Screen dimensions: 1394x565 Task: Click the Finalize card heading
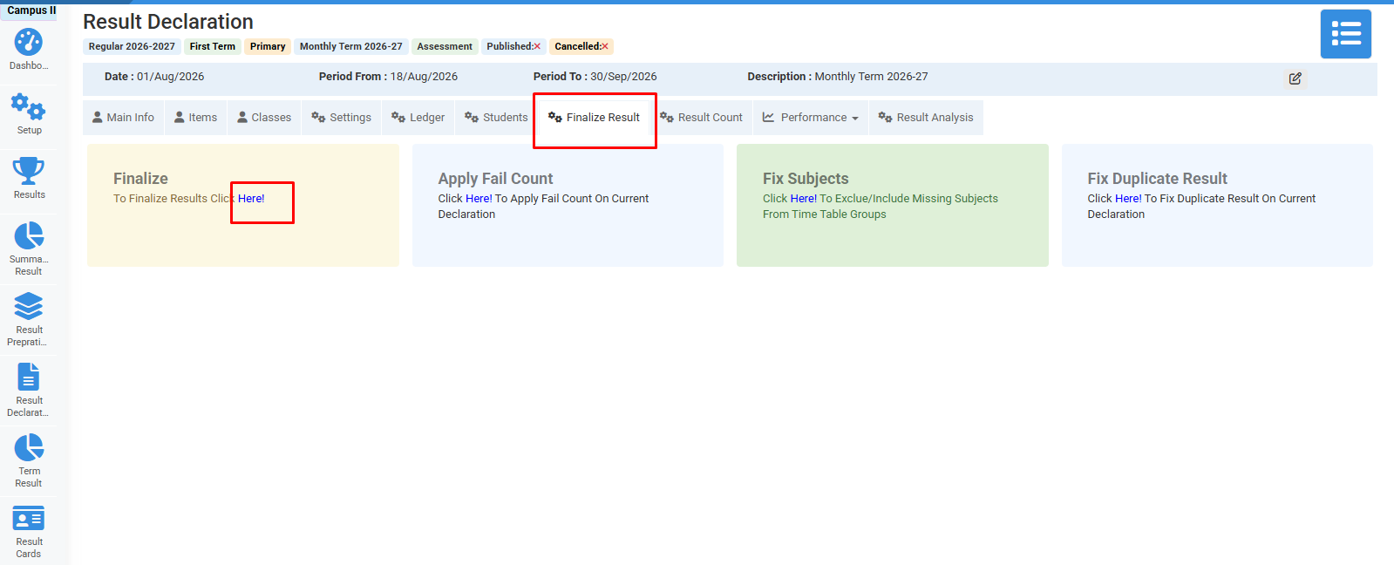point(140,179)
